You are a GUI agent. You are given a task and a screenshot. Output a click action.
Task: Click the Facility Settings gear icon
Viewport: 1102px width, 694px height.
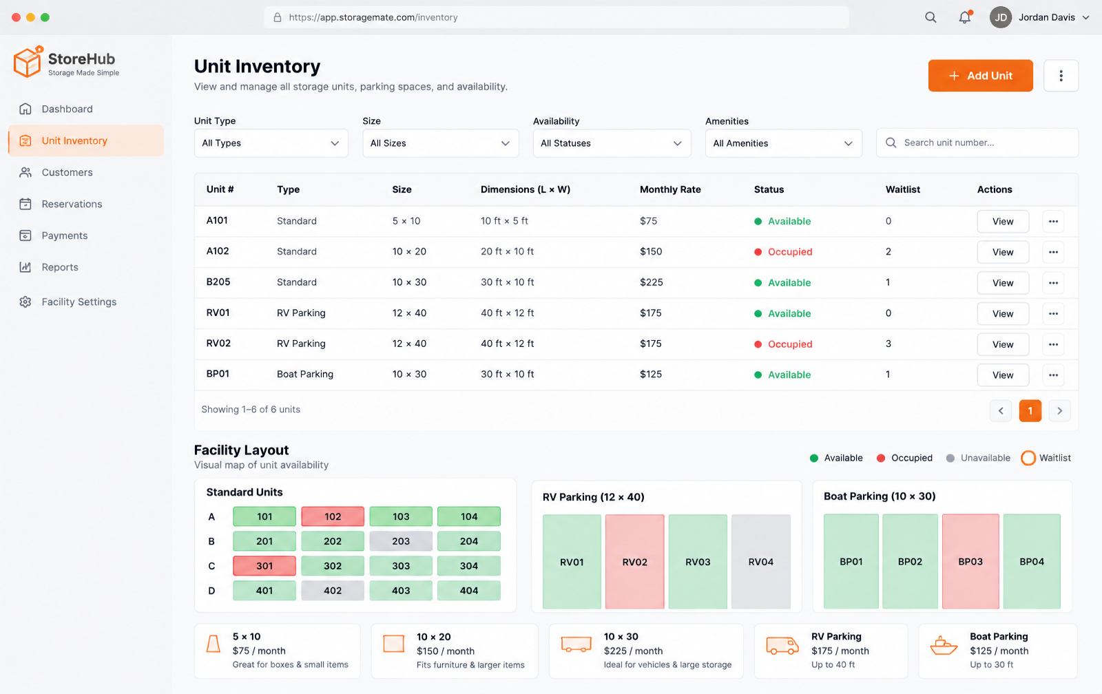coord(25,302)
